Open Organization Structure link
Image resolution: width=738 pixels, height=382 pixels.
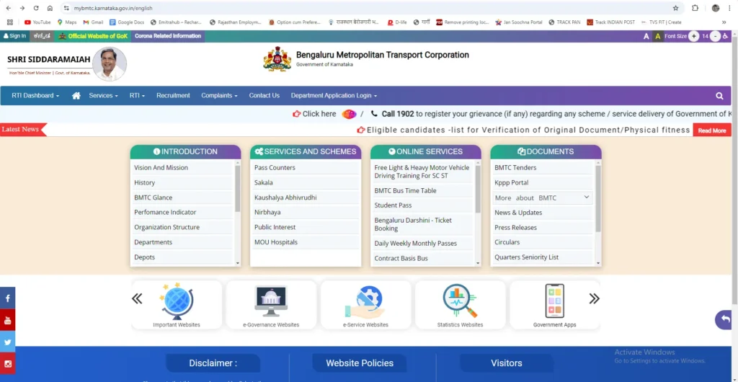coord(166,227)
